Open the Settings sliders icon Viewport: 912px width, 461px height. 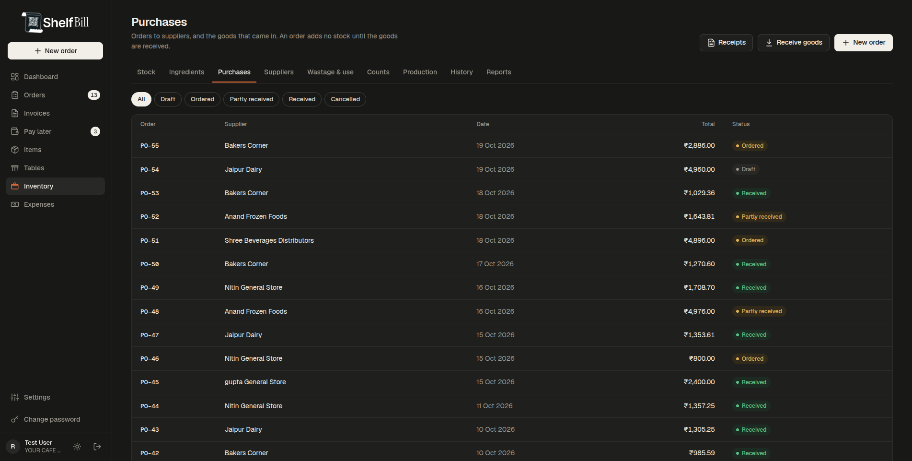click(15, 397)
